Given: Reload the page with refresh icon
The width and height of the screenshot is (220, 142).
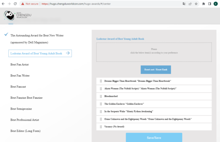Looking at the screenshot, I should tap(15, 4).
